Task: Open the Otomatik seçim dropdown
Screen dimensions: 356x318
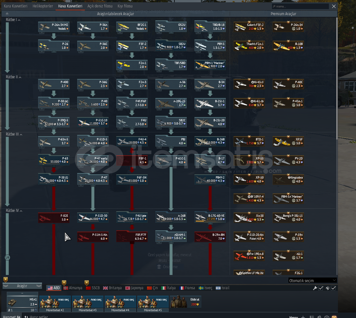Action: [312, 280]
